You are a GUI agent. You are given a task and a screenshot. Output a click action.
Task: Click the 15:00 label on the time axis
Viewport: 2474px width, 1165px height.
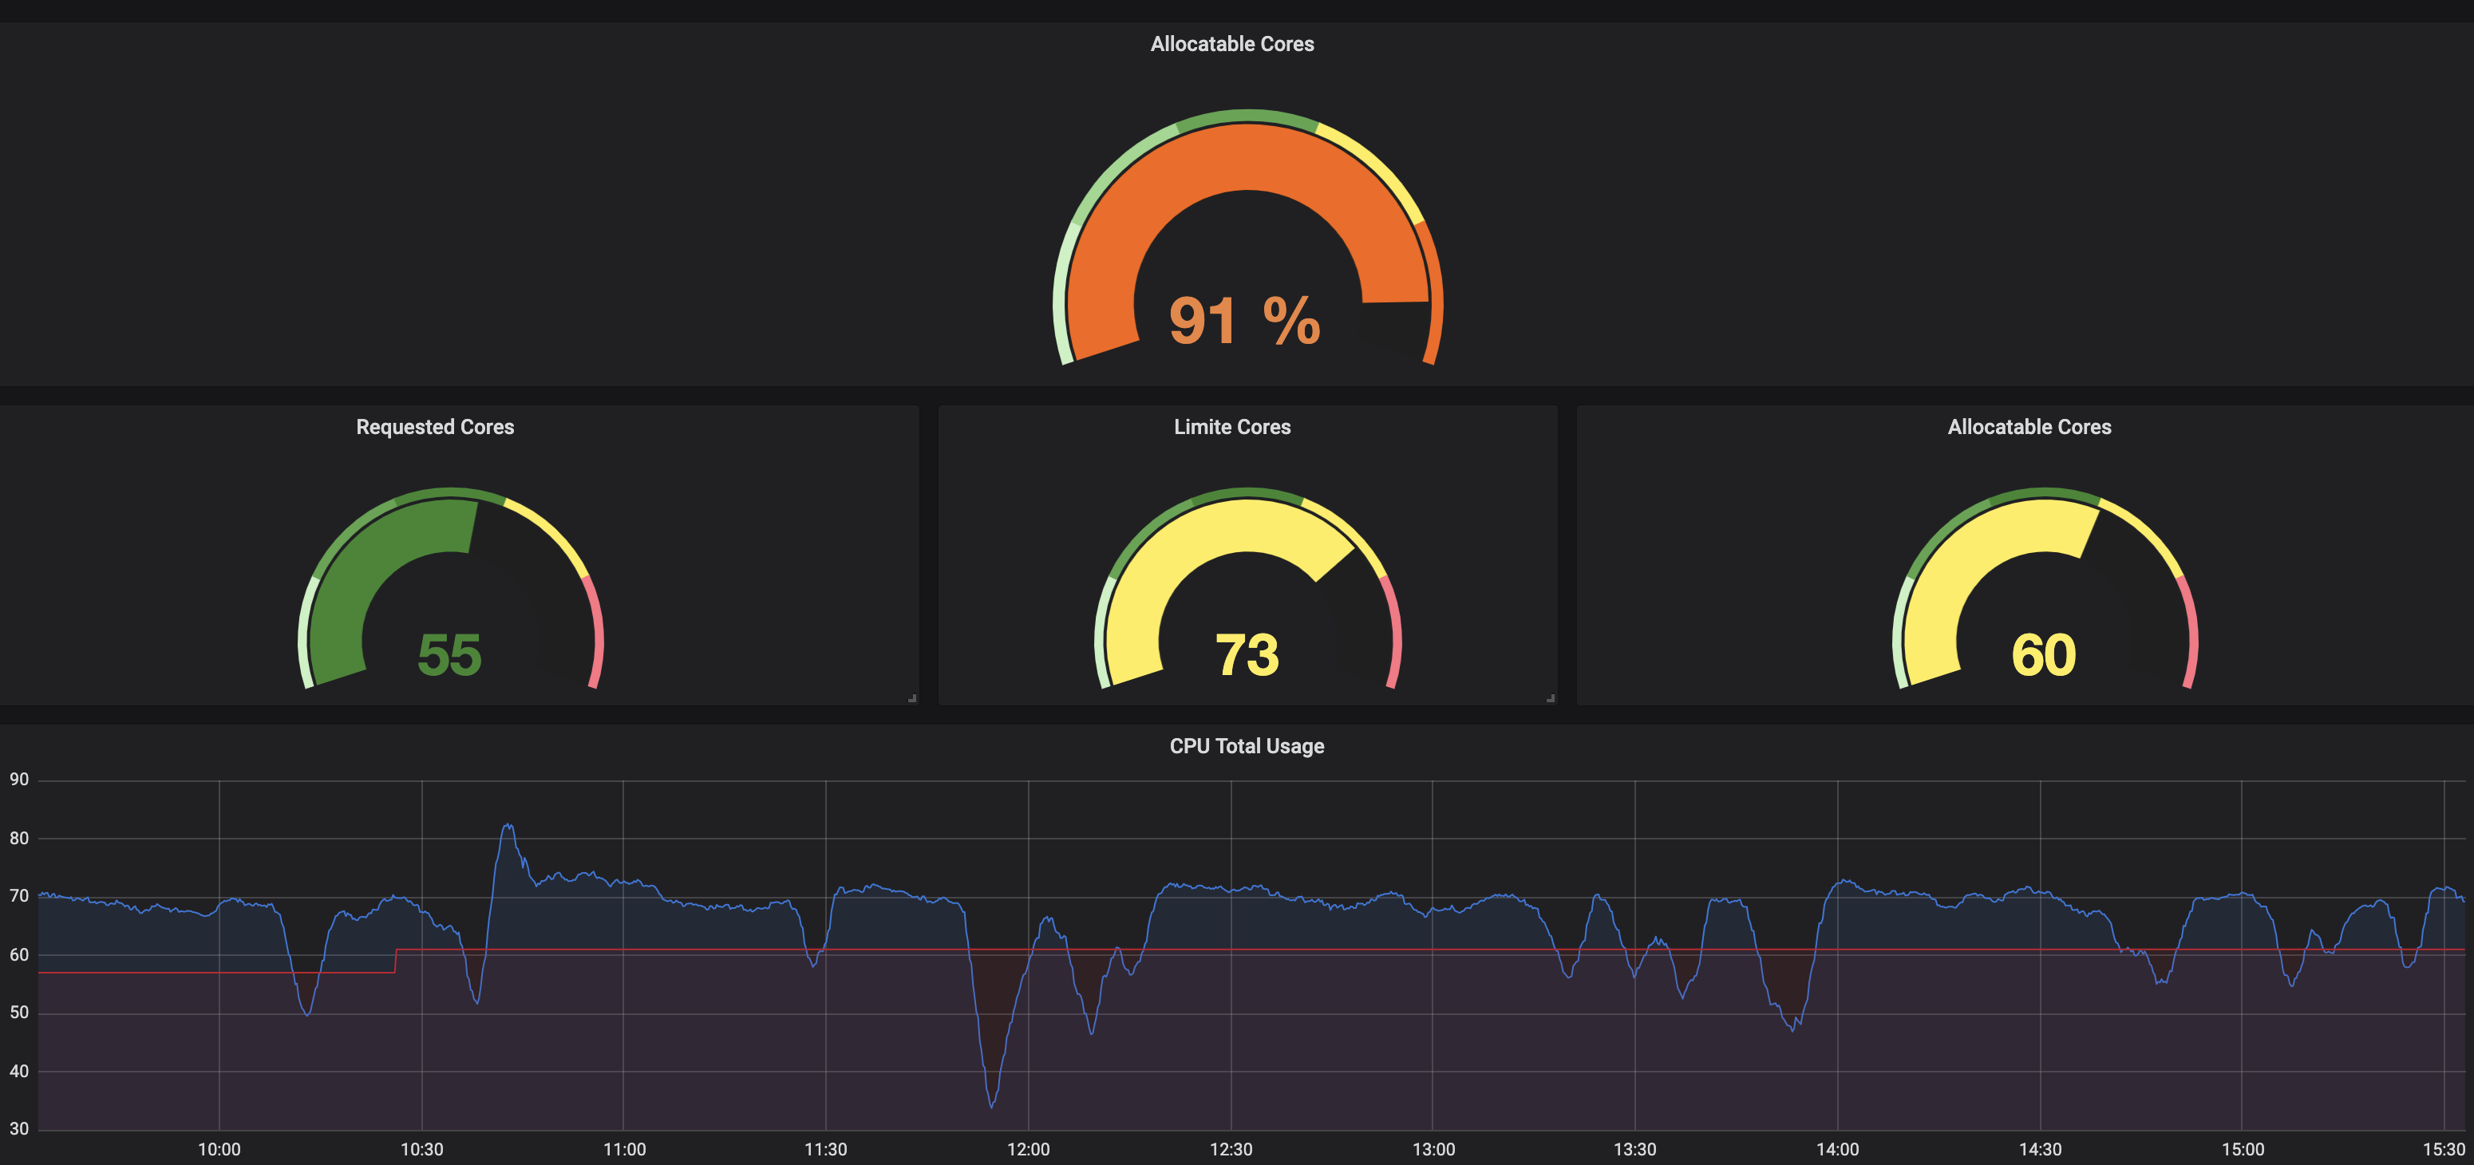[2242, 1150]
